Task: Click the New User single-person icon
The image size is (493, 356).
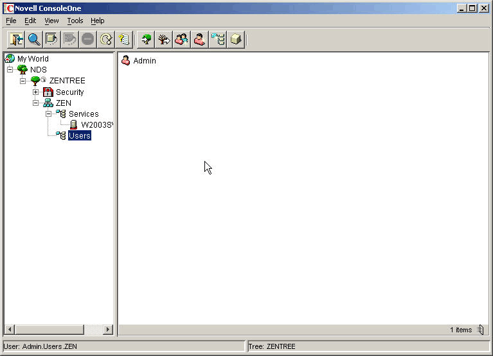Action: (x=200, y=40)
